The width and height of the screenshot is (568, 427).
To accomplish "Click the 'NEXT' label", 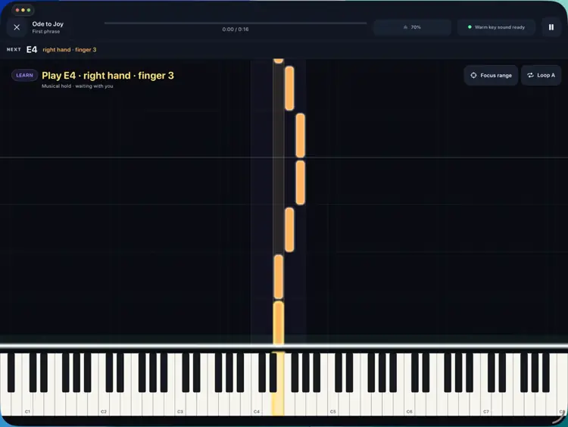I will [x=14, y=50].
